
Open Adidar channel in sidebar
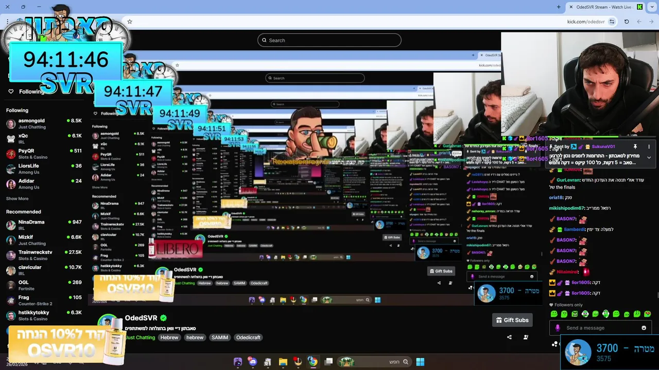44,183
